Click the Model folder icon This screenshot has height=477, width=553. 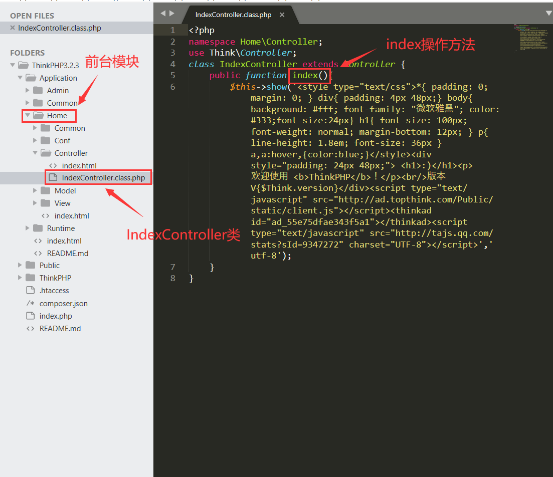click(x=45, y=190)
